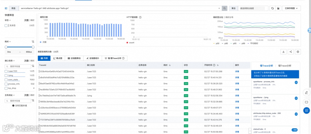Open the 已保存视图 dropdown
Image resolution: width=311 pixels, height=134 pixels.
click(x=291, y=8)
